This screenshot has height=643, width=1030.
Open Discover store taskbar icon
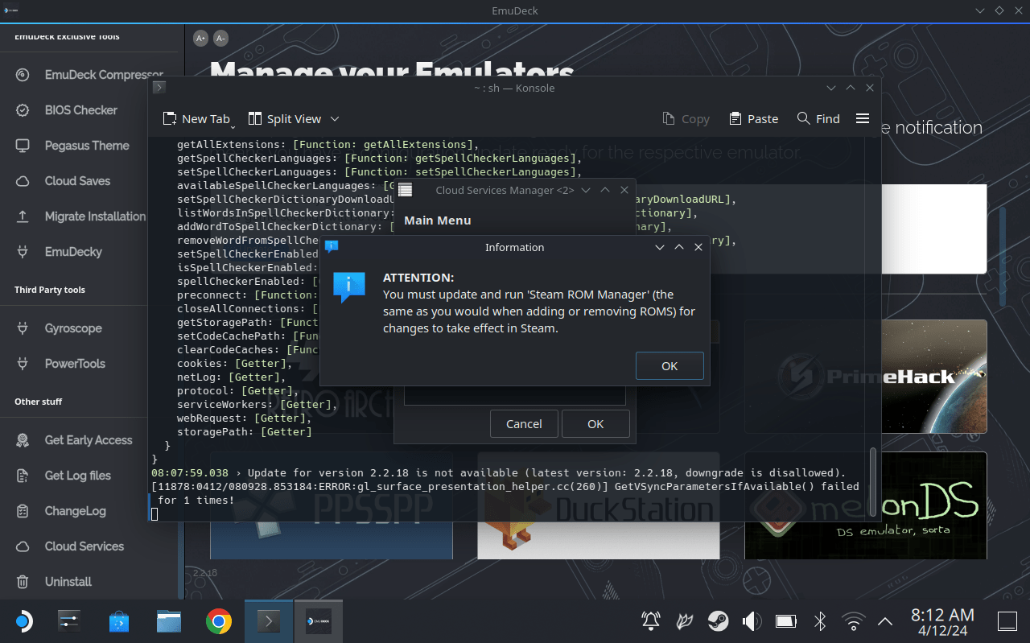click(119, 620)
